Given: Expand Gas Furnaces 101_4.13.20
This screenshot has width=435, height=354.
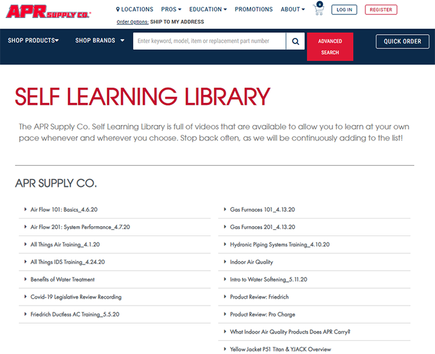Looking at the screenshot, I should (314, 210).
